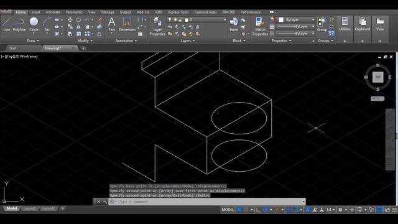Click the Rotate tool icon
398x224 pixels.
coord(79,20)
